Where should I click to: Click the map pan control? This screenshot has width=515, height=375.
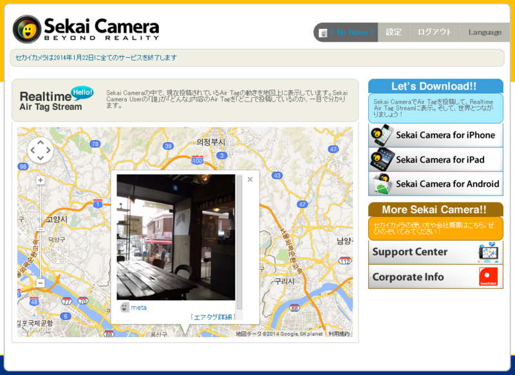(41, 151)
